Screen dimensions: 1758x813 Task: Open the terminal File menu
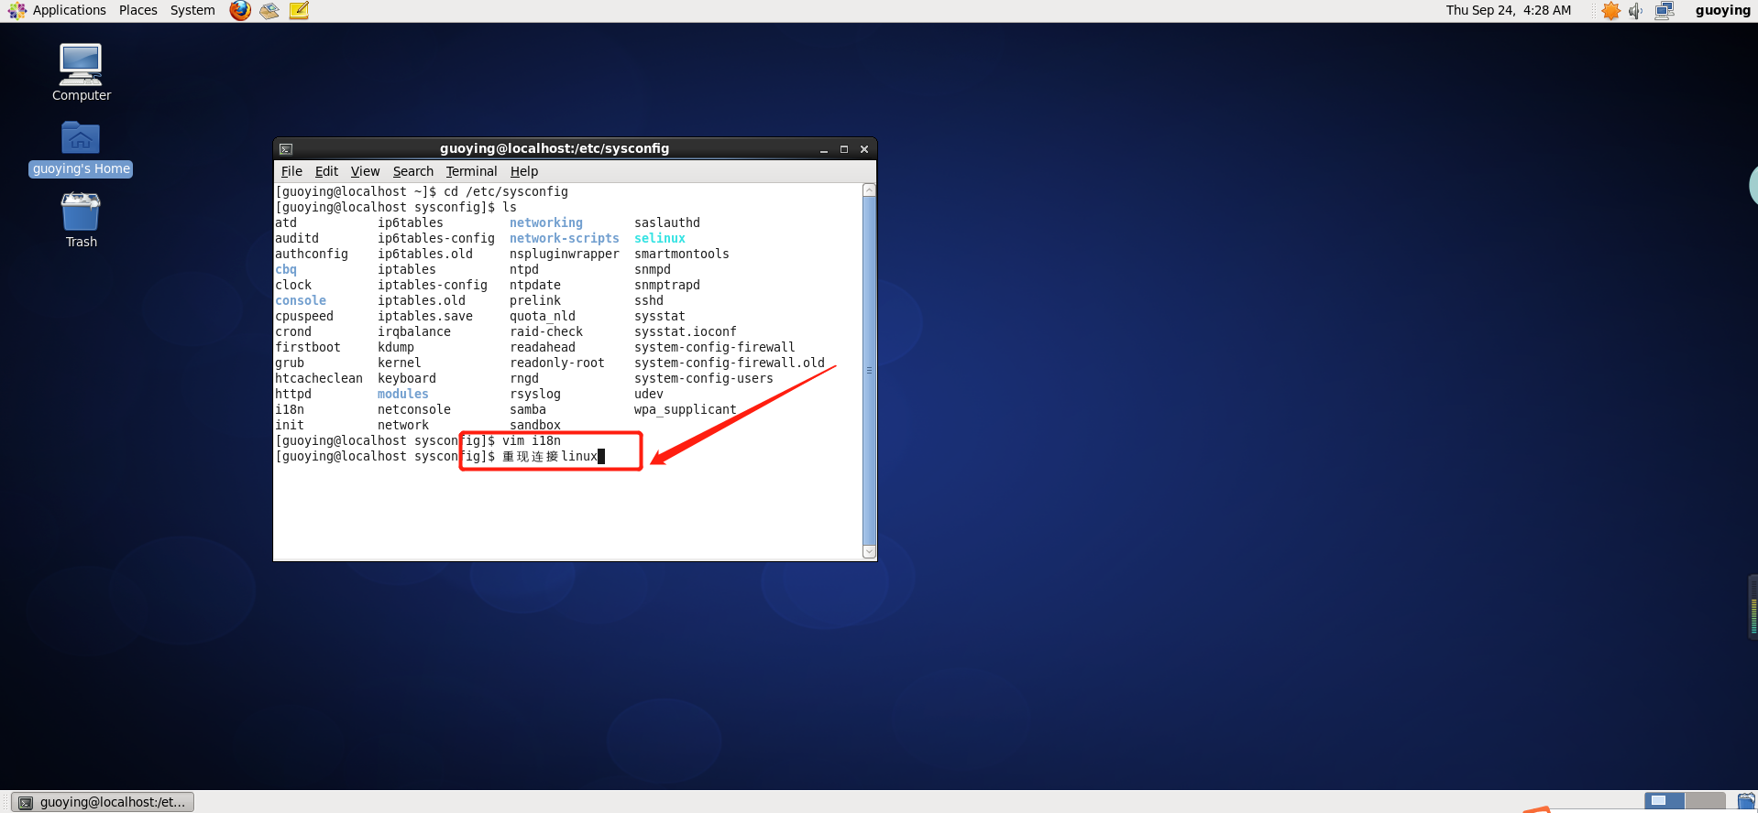(x=291, y=171)
